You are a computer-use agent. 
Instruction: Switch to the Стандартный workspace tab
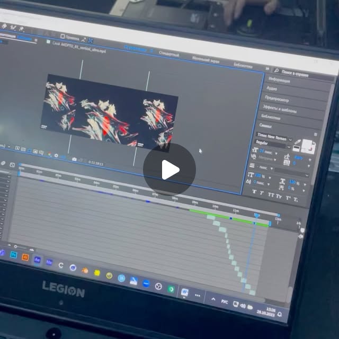[x=169, y=53]
